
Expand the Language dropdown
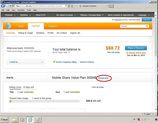144,15
